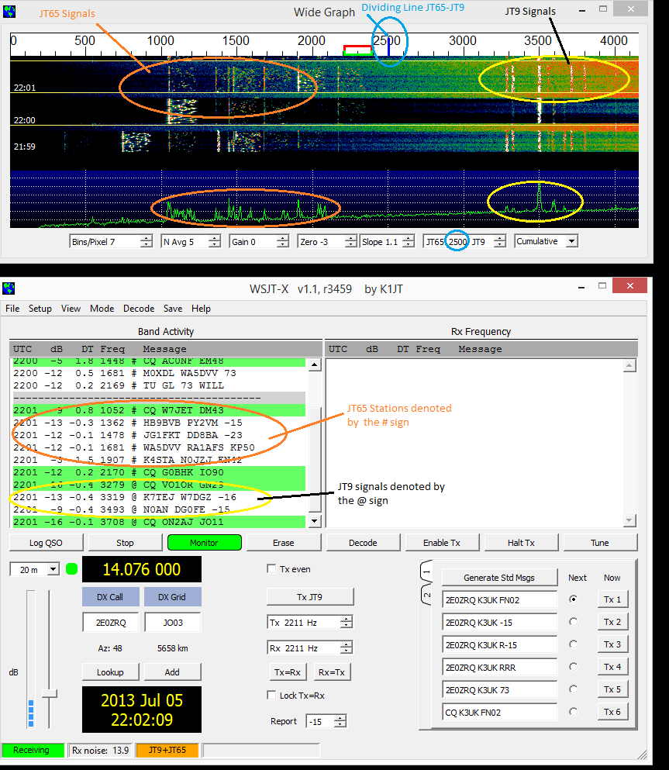Open the Mode menu
Screen dimensions: 669x770
point(102,308)
